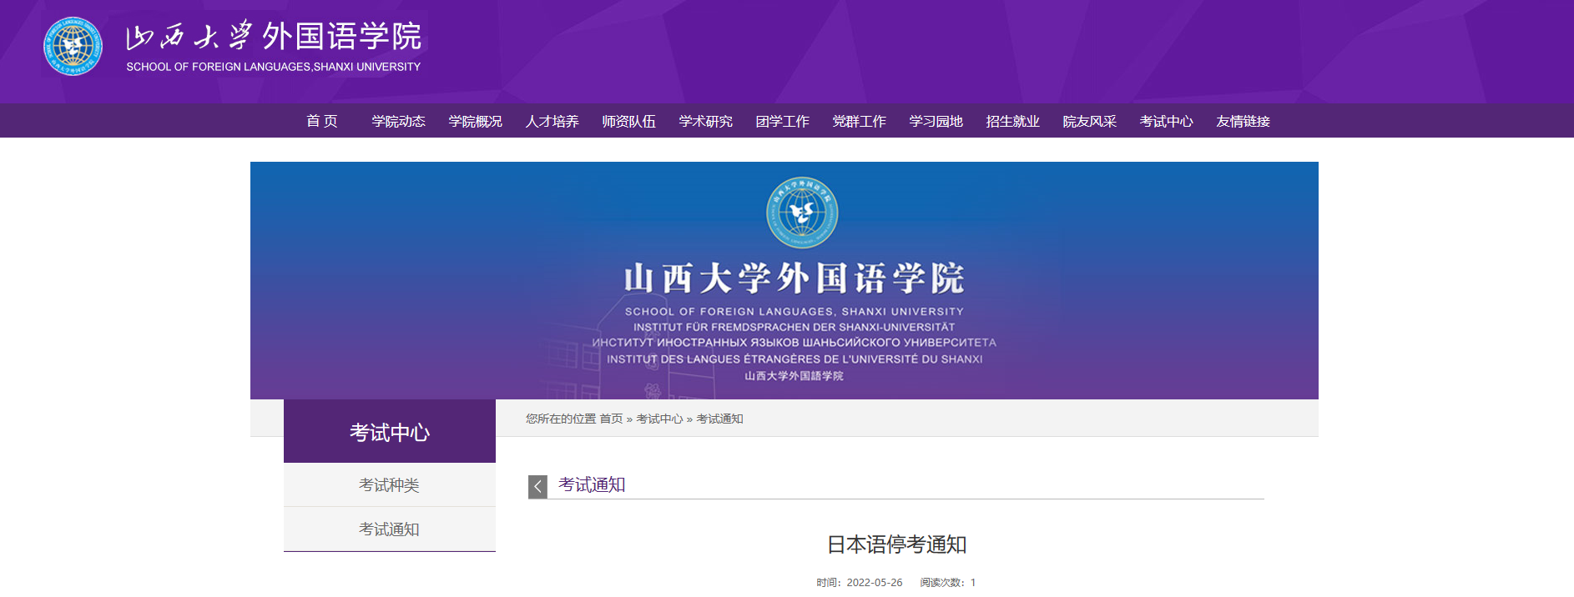Viewport: 1574px width, 597px height.
Task: Click the 考试通知 section heading text
Action: (592, 484)
